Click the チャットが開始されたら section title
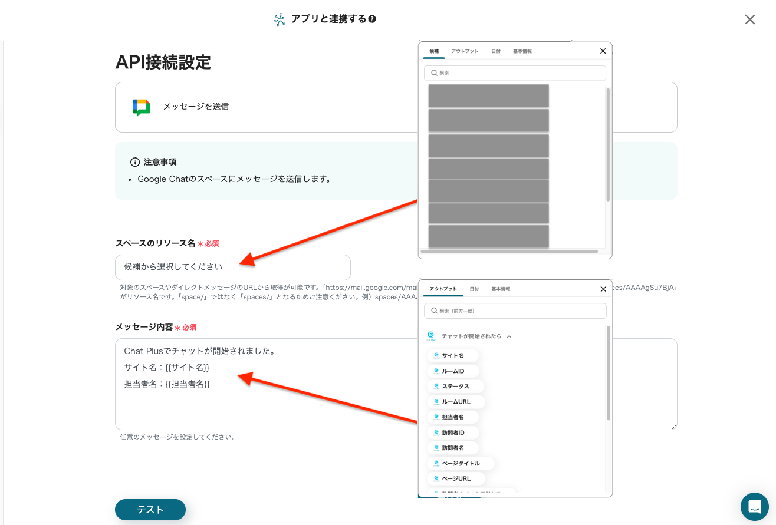The image size is (776, 525). pyautogui.click(x=471, y=336)
